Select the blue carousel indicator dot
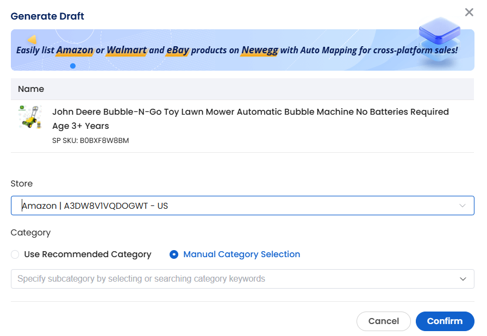This screenshot has width=487, height=336. click(73, 66)
